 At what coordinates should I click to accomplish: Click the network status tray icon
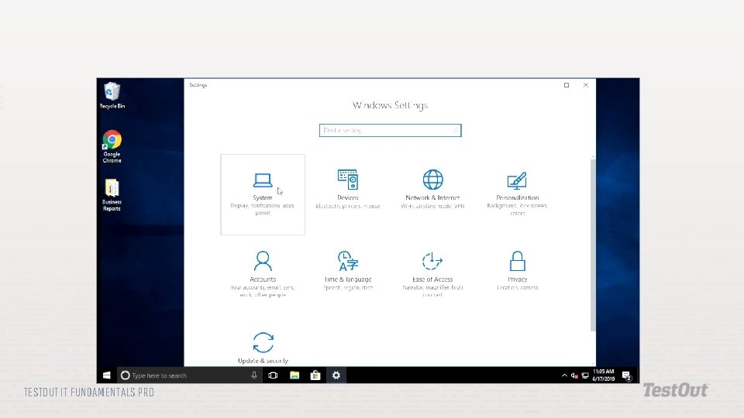585,375
